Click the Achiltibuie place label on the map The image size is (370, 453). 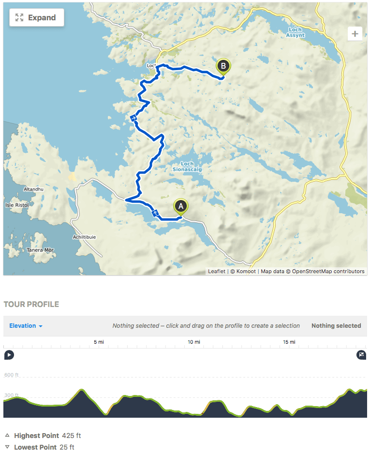[86, 237]
